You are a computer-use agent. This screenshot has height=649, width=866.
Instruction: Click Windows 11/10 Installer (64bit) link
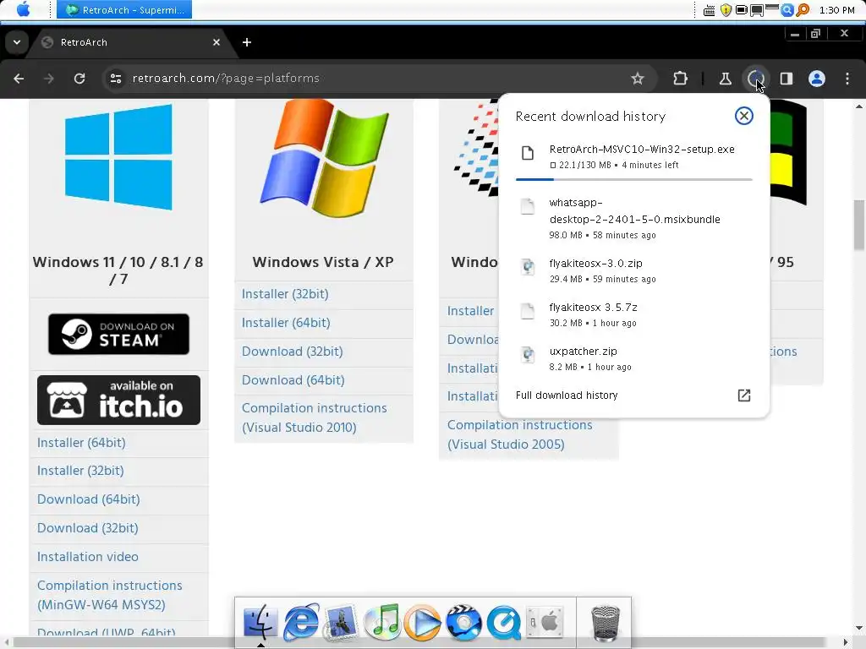coord(81,443)
